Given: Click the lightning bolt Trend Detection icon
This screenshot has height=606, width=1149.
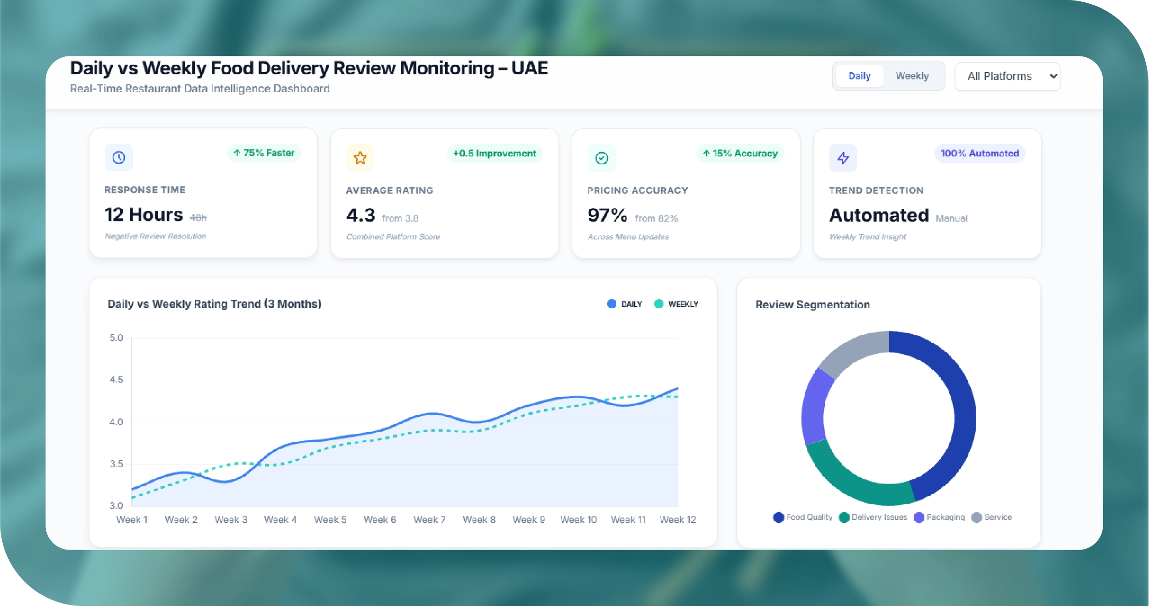Looking at the screenshot, I should click(843, 158).
